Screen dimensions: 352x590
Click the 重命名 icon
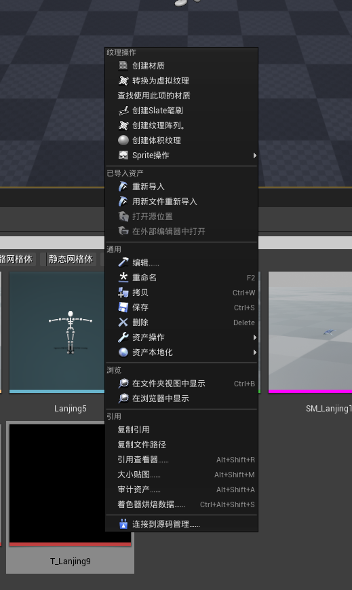[x=123, y=277]
